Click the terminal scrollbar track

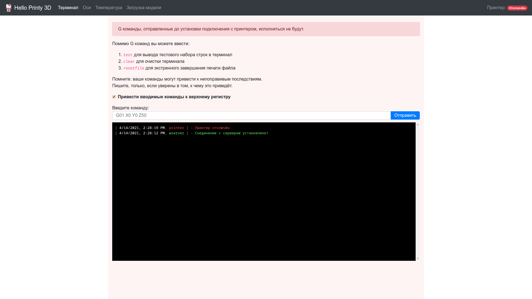click(418, 191)
